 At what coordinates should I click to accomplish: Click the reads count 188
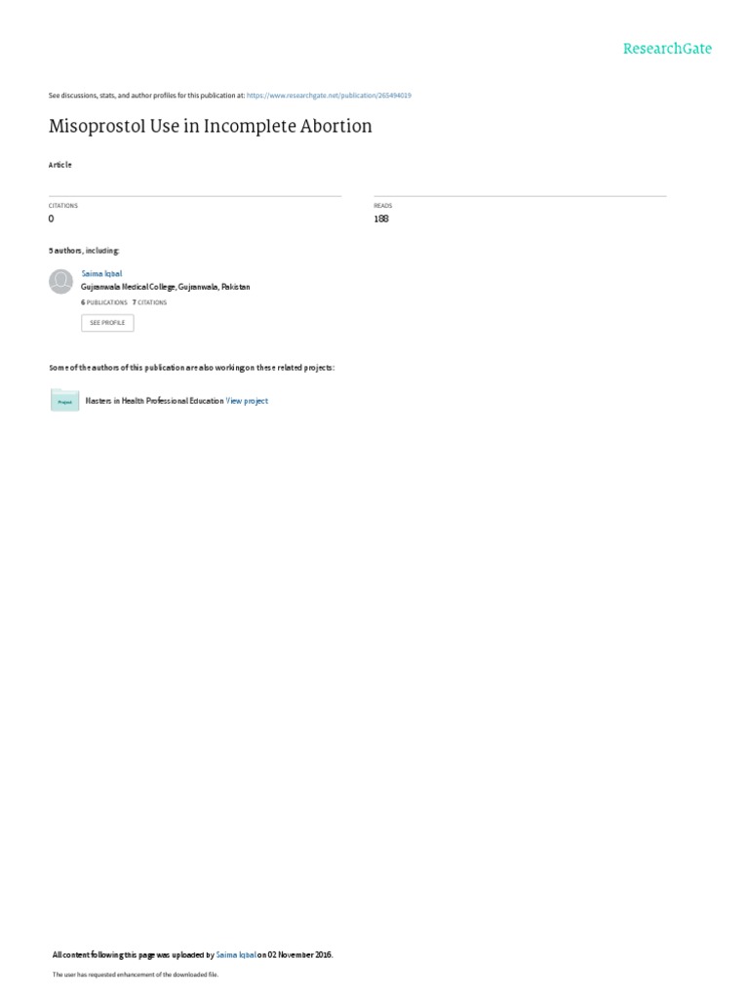(x=381, y=219)
